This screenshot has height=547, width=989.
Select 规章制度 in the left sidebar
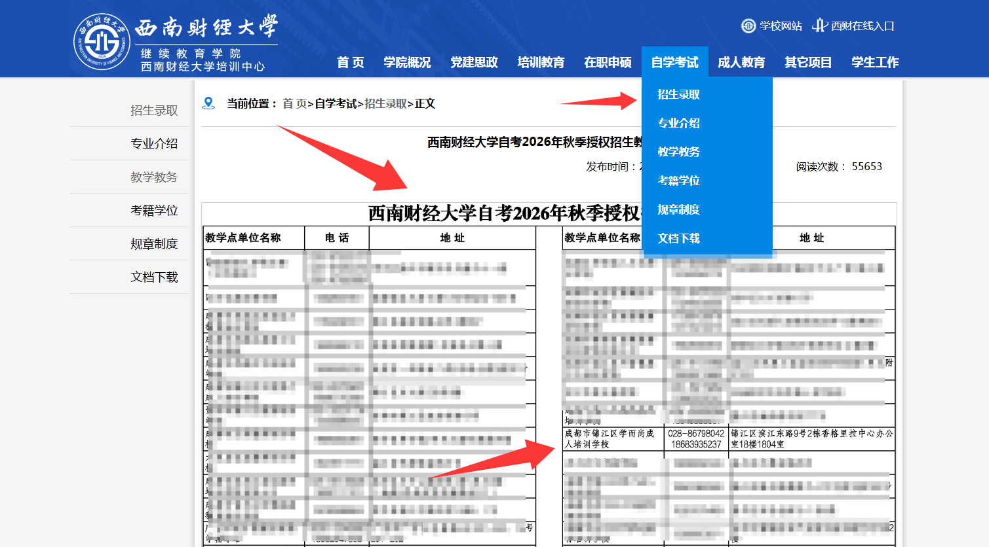[x=154, y=244]
